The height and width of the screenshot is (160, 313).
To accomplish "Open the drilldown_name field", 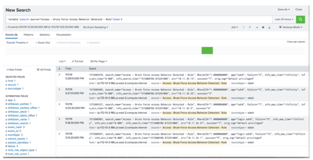I will coord(17,120).
